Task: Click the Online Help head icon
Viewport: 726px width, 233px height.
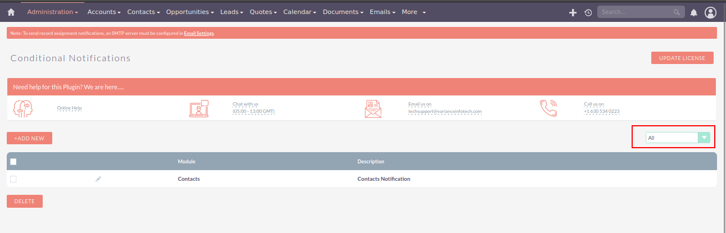Action: [22, 108]
